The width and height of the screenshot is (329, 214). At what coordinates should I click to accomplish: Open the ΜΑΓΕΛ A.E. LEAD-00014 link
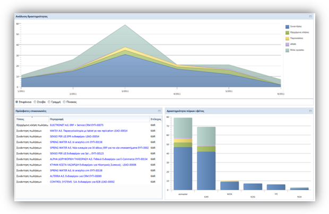(x=89, y=131)
